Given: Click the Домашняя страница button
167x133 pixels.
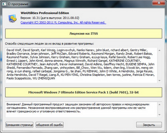Looking at the screenshot, I should [x=19, y=125].
